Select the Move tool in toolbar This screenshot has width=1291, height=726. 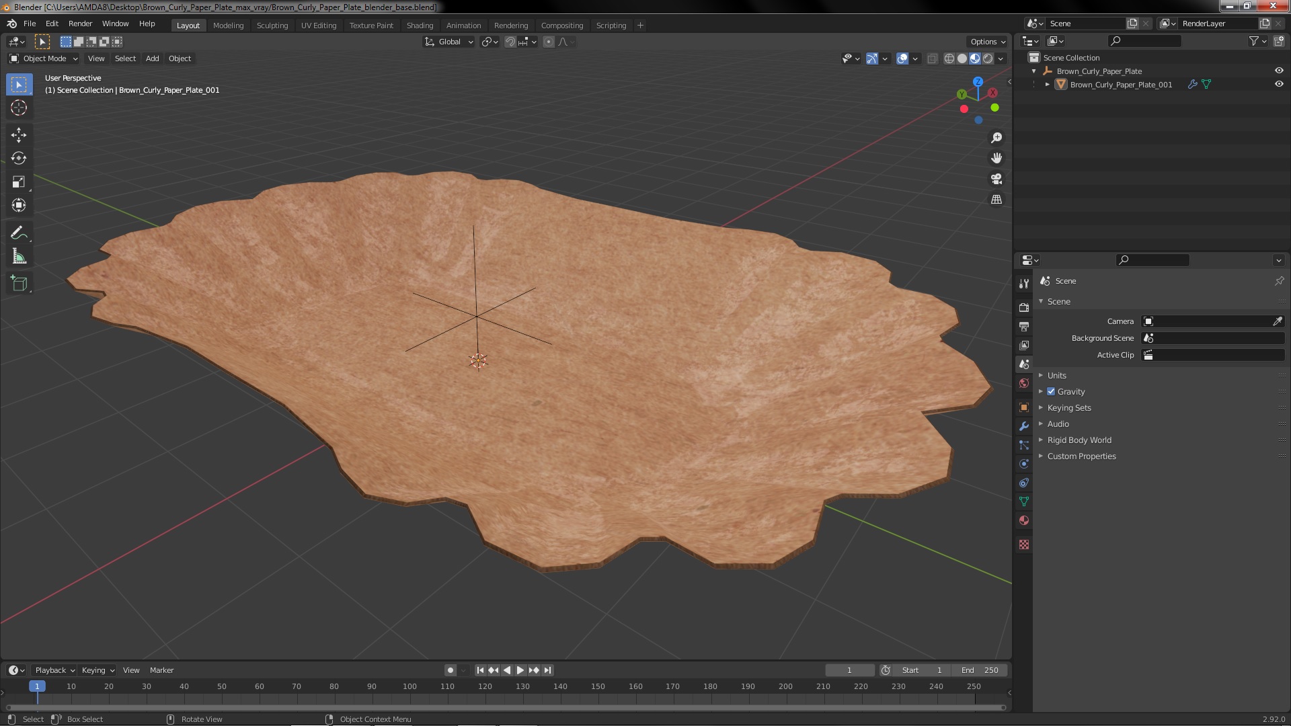(x=19, y=135)
